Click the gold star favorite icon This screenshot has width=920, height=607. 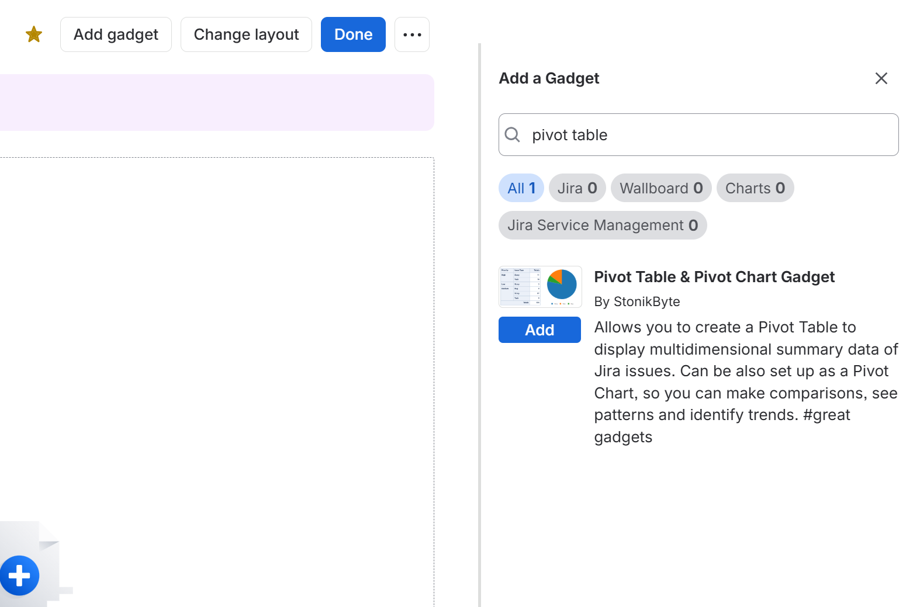pyautogui.click(x=34, y=34)
